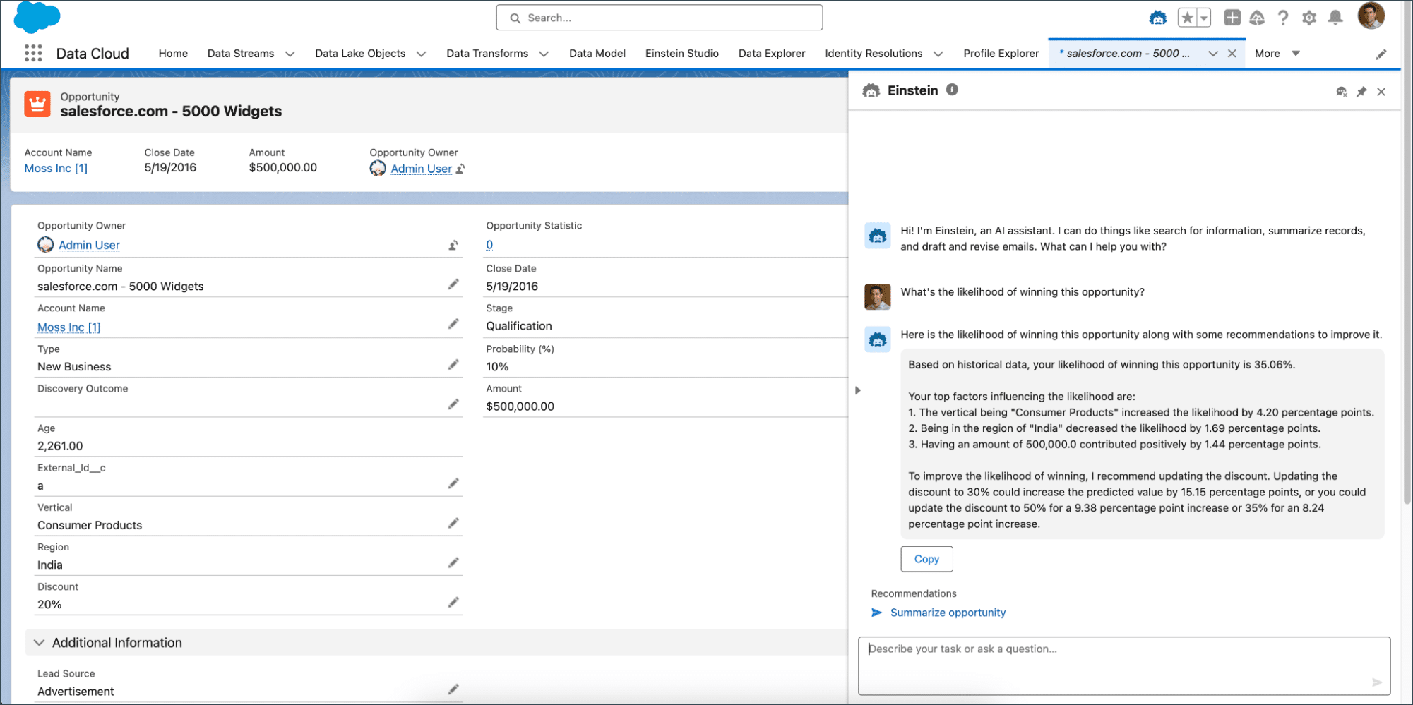Open Moss Inc [1] link in header
Screen dimensions: 1413x705
[x=56, y=168]
